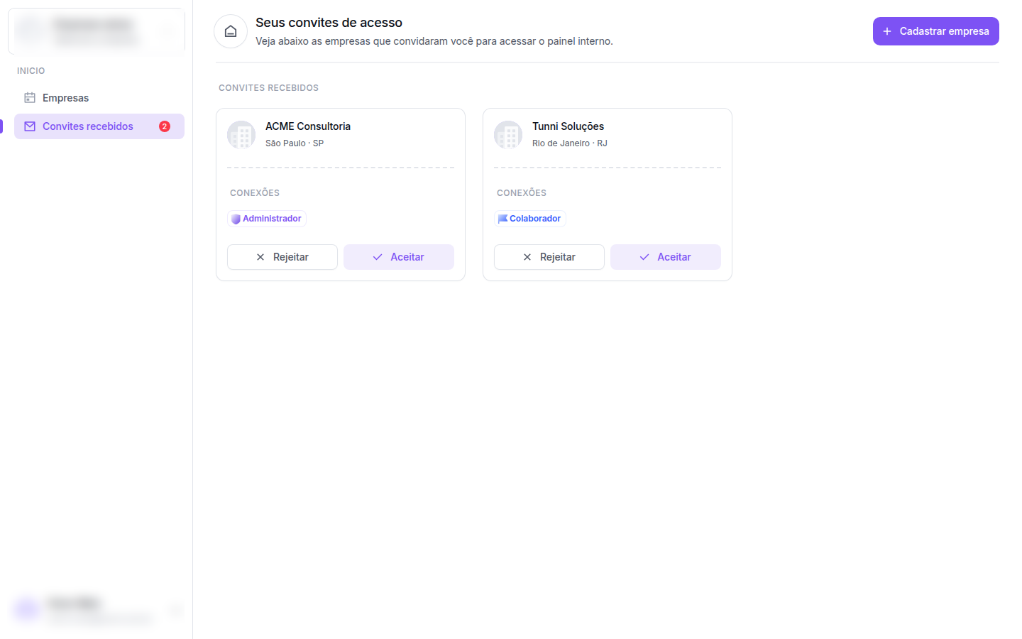Click the calendar icon next to Empresas
The image size is (1022, 639).
[30, 98]
